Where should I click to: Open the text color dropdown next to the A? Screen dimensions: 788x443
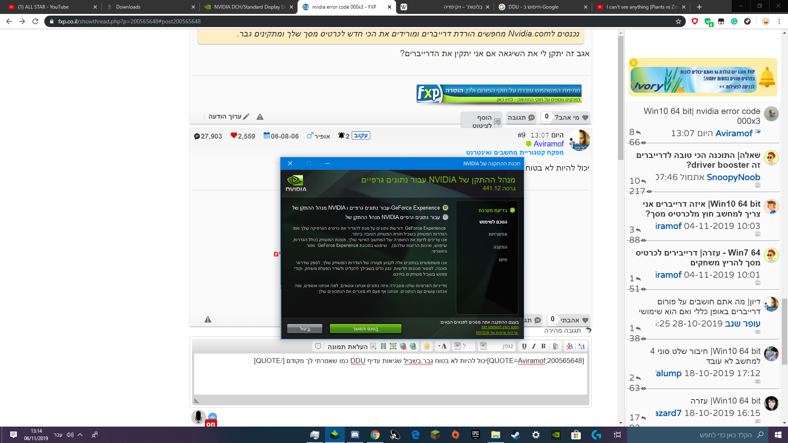coord(439,346)
